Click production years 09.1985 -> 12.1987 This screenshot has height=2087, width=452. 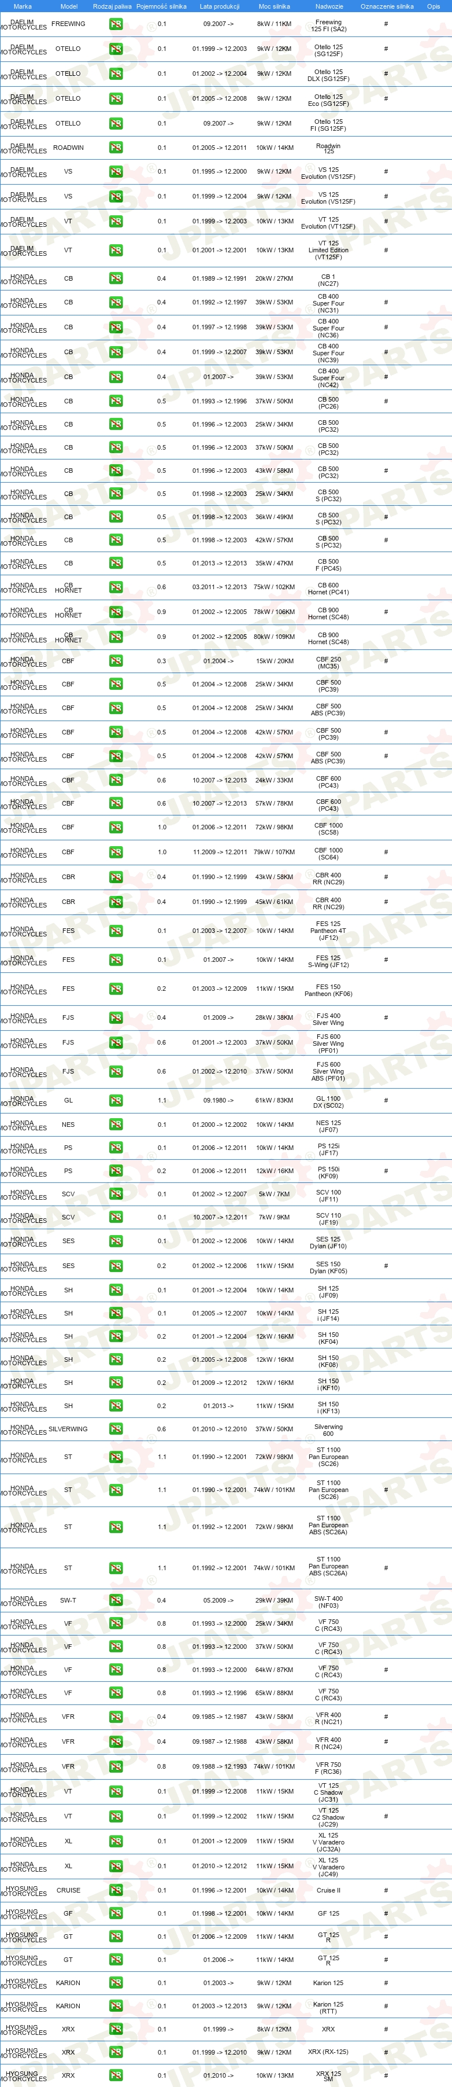(219, 1718)
